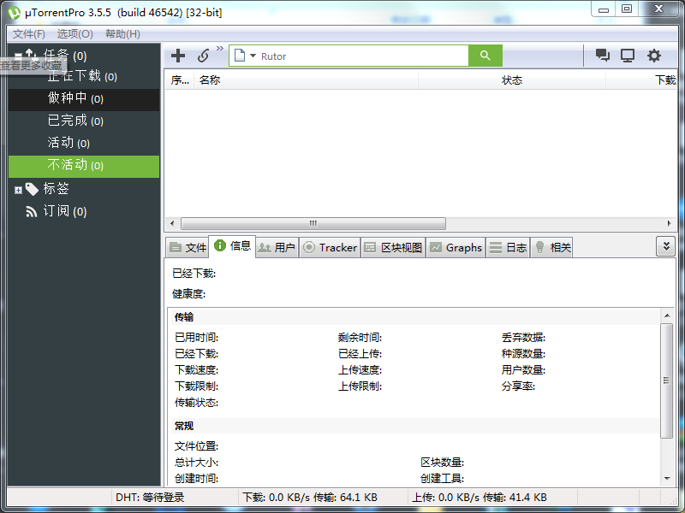Click the remote monitor icon in toolbar

(x=628, y=56)
